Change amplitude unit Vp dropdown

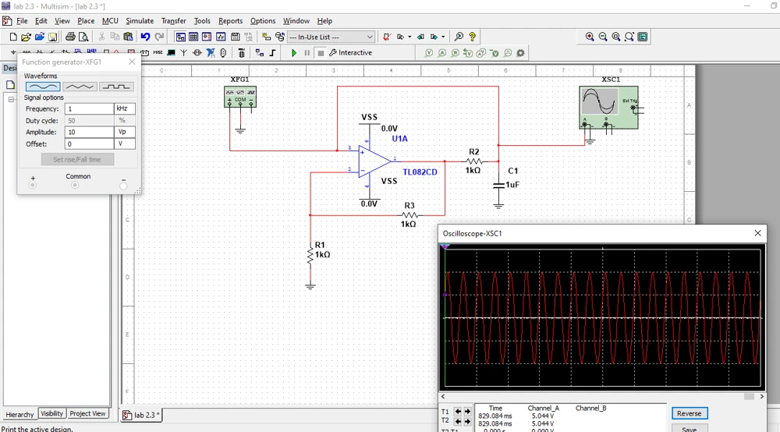coord(125,132)
